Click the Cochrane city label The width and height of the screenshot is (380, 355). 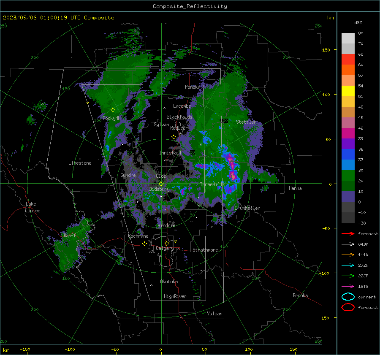click(x=138, y=236)
